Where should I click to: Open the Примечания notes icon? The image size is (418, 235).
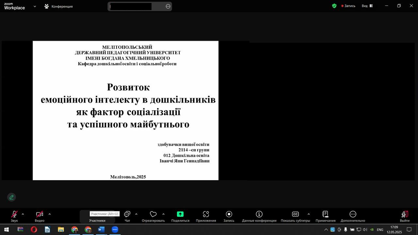[x=325, y=214]
